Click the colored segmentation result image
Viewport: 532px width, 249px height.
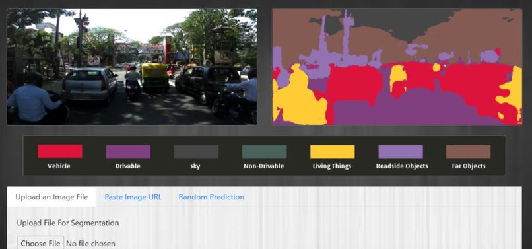click(397, 67)
